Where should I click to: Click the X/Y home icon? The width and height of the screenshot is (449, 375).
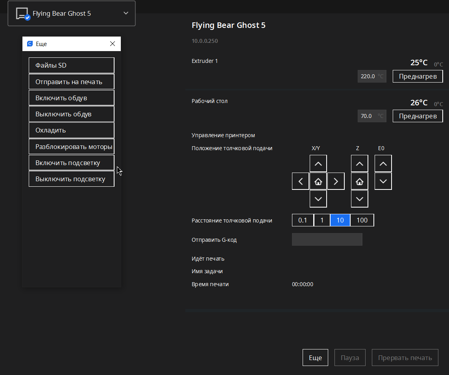point(318,181)
